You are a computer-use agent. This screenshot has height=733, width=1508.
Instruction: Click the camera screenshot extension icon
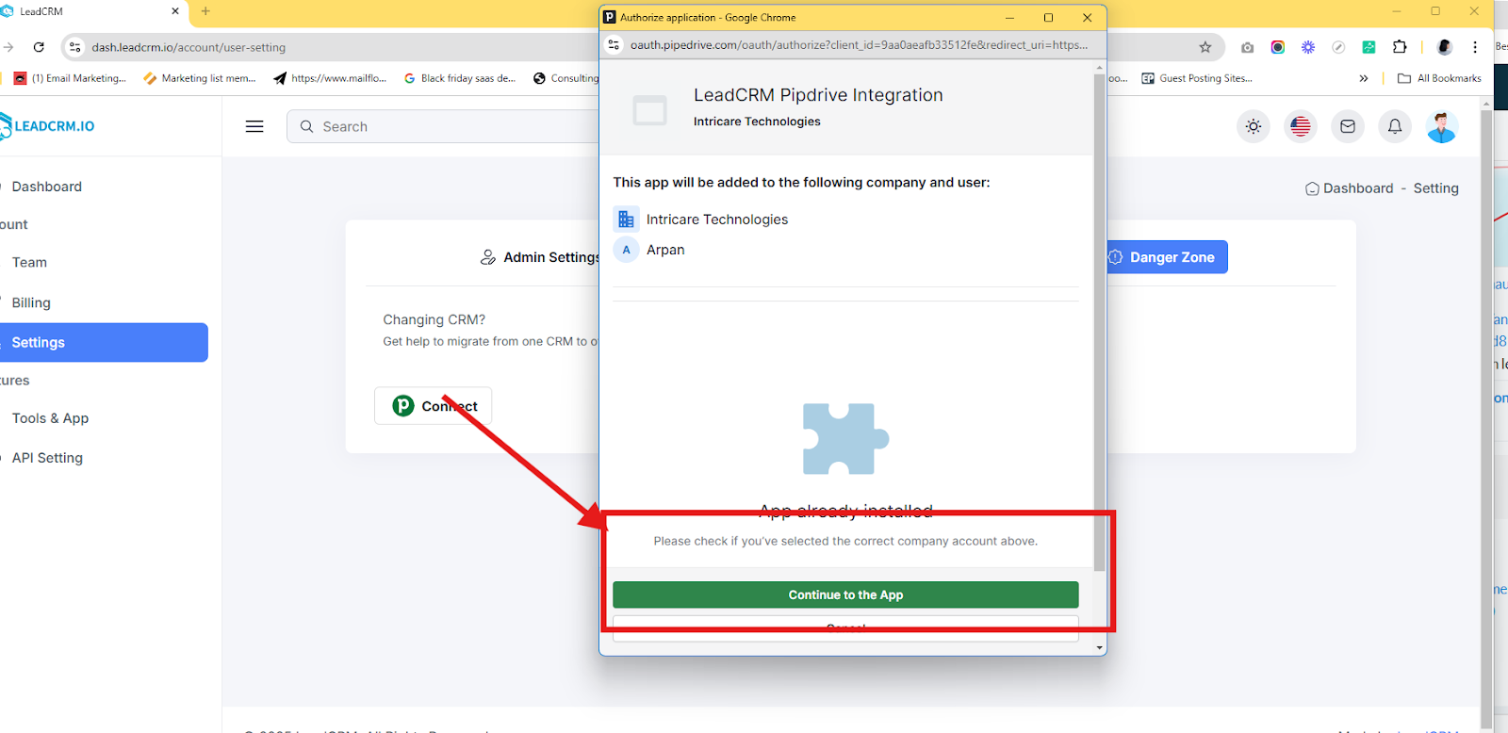(1248, 47)
